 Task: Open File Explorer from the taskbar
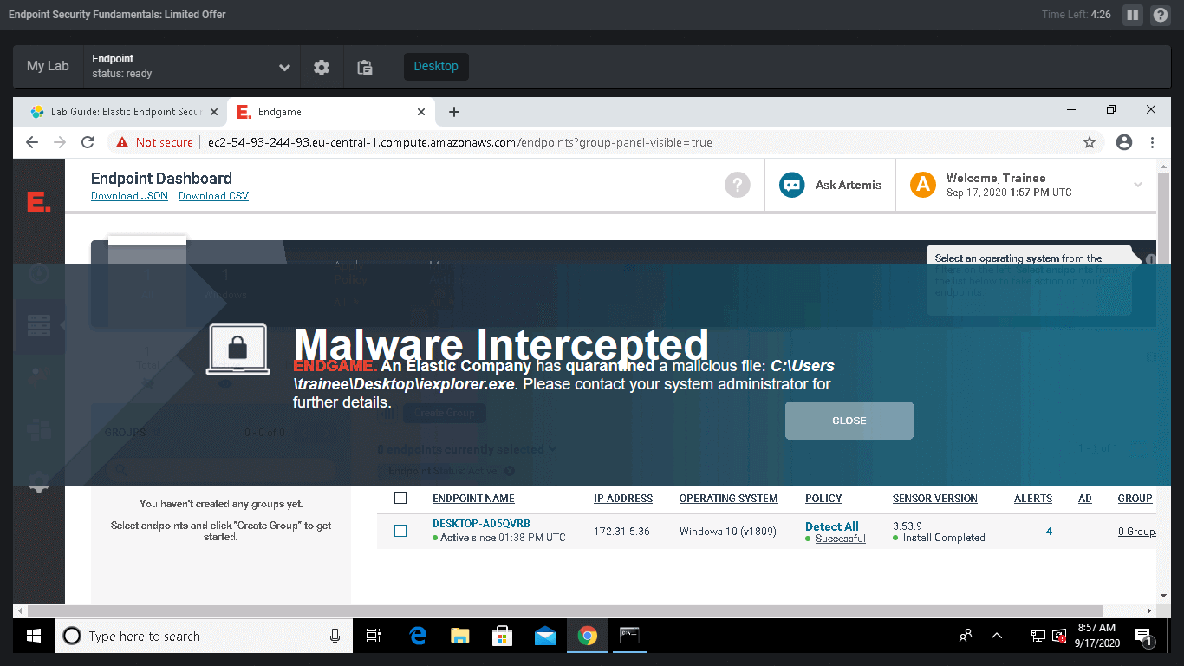coord(460,637)
